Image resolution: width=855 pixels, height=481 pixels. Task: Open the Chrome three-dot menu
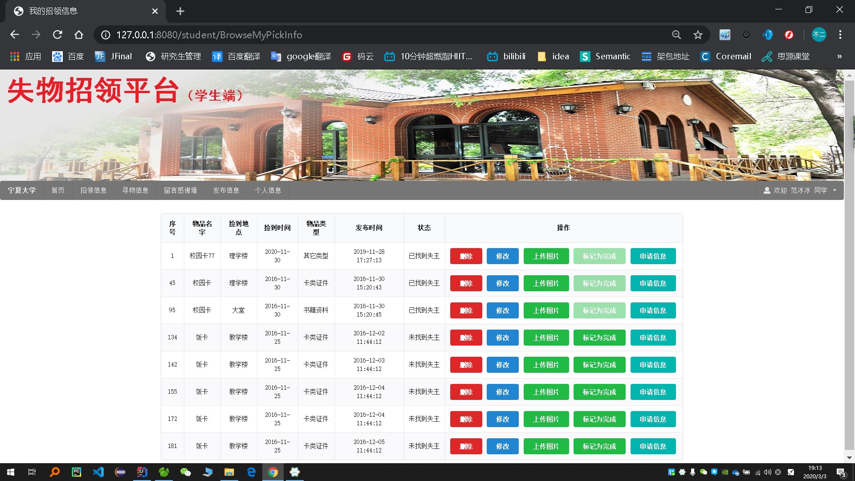pyautogui.click(x=840, y=35)
